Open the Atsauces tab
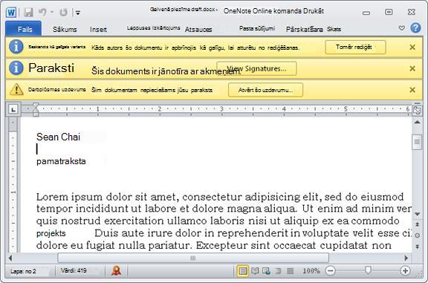This screenshot has width=428, height=283. click(x=198, y=30)
